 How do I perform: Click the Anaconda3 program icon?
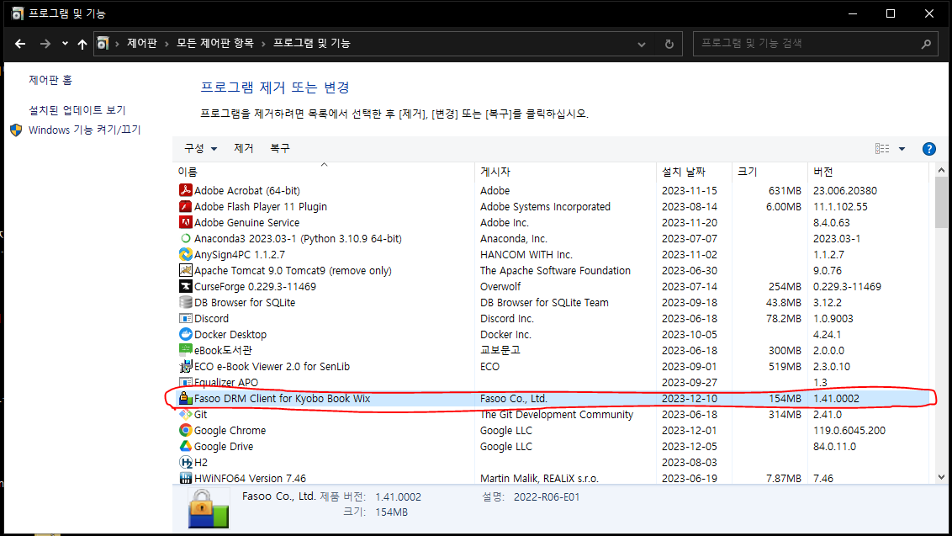(186, 238)
